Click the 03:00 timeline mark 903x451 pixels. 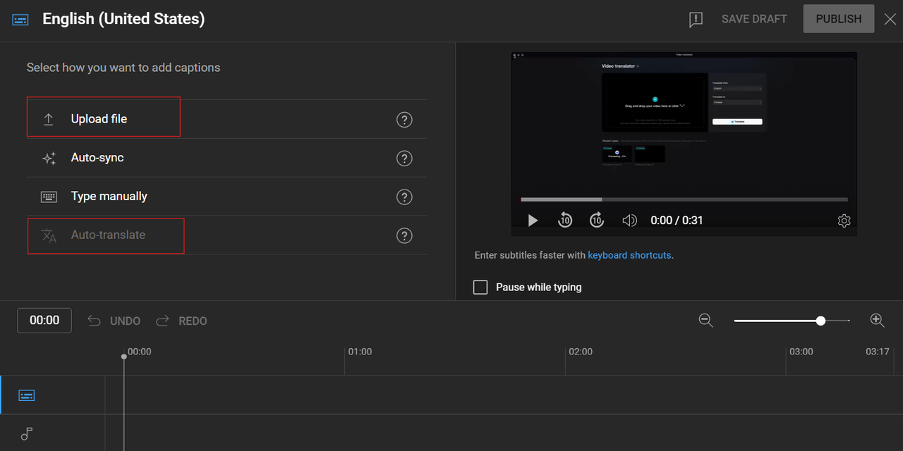tap(801, 351)
